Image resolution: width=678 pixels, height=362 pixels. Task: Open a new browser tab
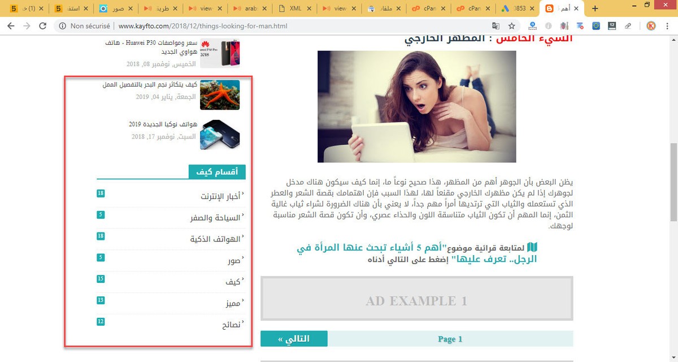(x=594, y=8)
